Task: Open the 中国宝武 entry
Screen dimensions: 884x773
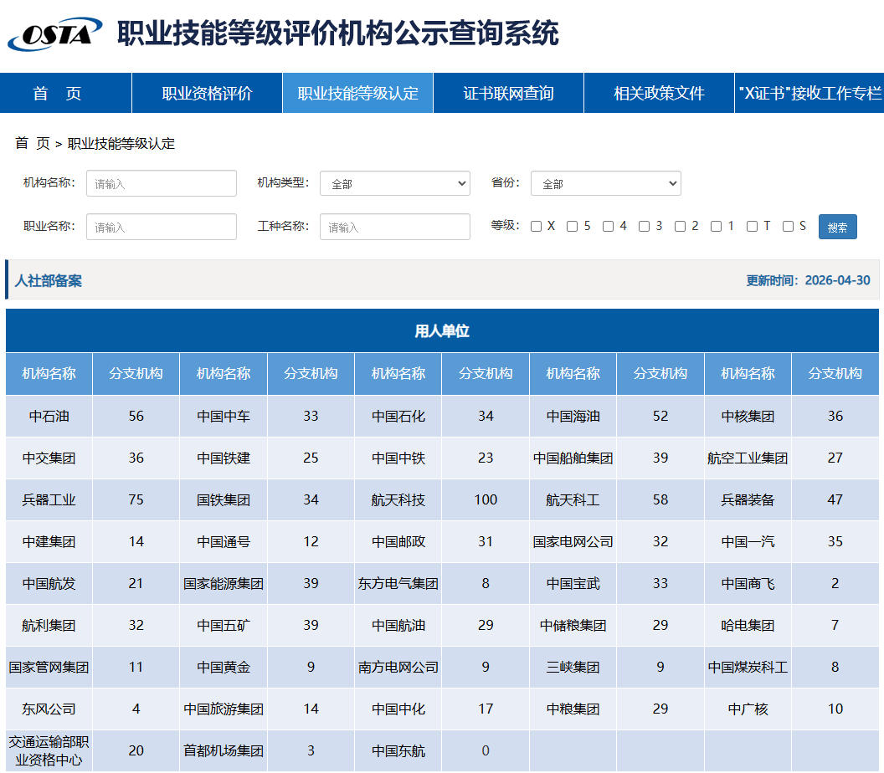Action: pos(573,584)
